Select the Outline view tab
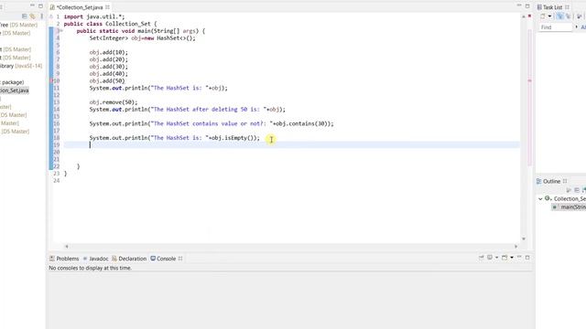The width and height of the screenshot is (586, 329). [548, 181]
